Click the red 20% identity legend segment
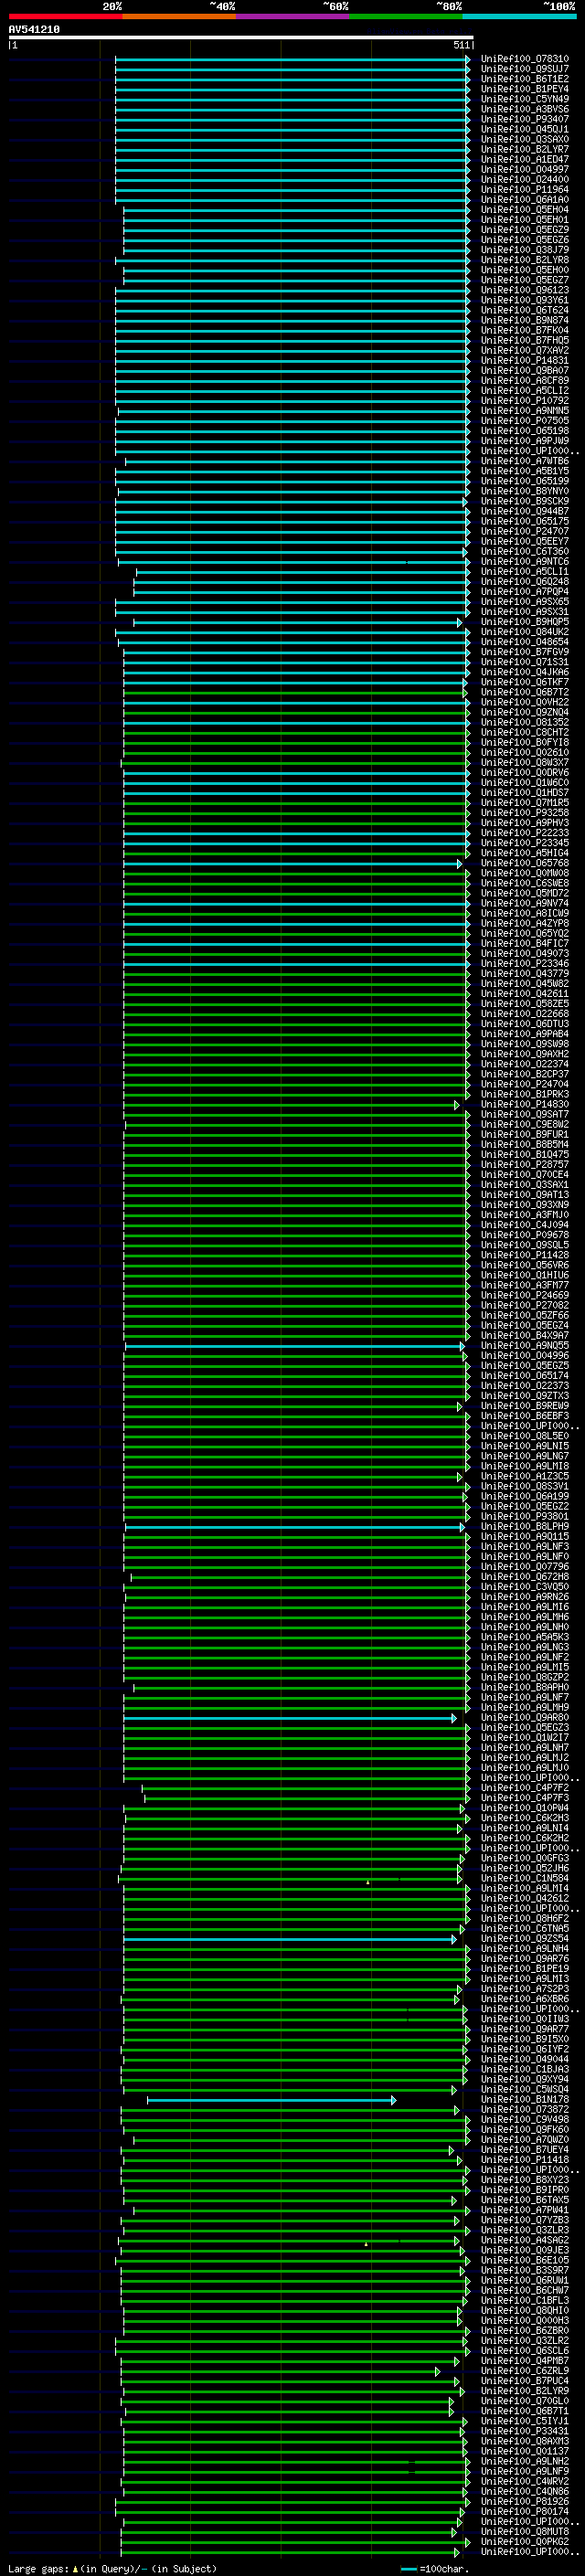This screenshot has height=2576, width=585. click(66, 16)
